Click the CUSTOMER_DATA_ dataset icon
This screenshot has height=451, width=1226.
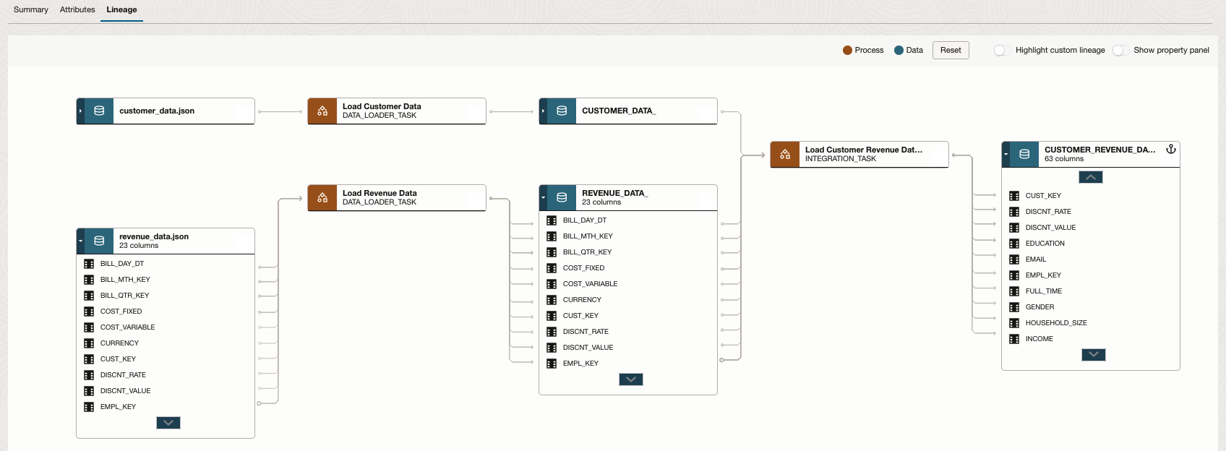[x=562, y=111]
